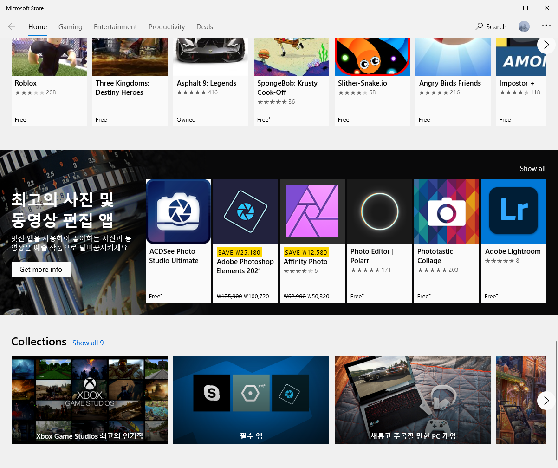
Task: Click the 최고의 사진 및 동영상 편집 앱 heading
Action: click(62, 209)
